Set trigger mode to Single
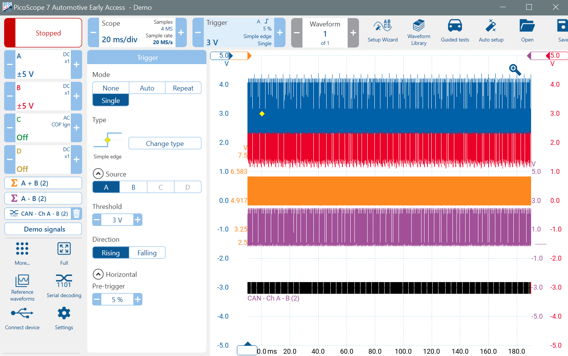Screen dimensions: 568x356 click(111, 100)
